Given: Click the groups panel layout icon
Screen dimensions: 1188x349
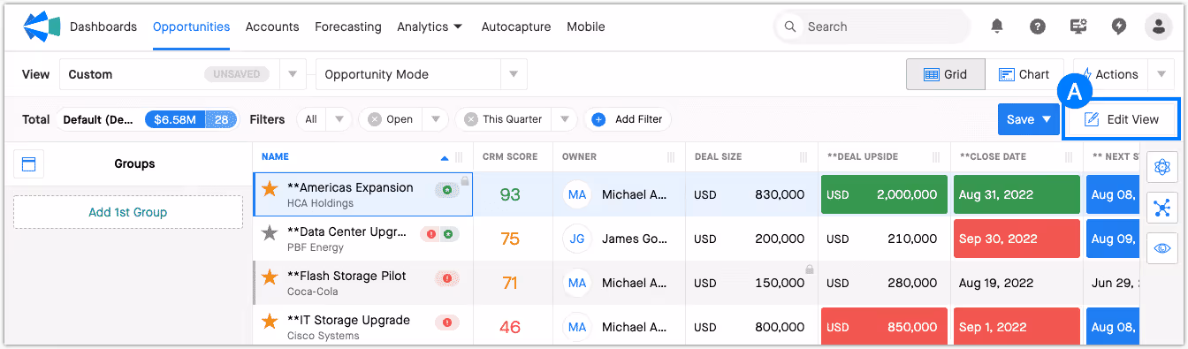Looking at the screenshot, I should tap(28, 163).
